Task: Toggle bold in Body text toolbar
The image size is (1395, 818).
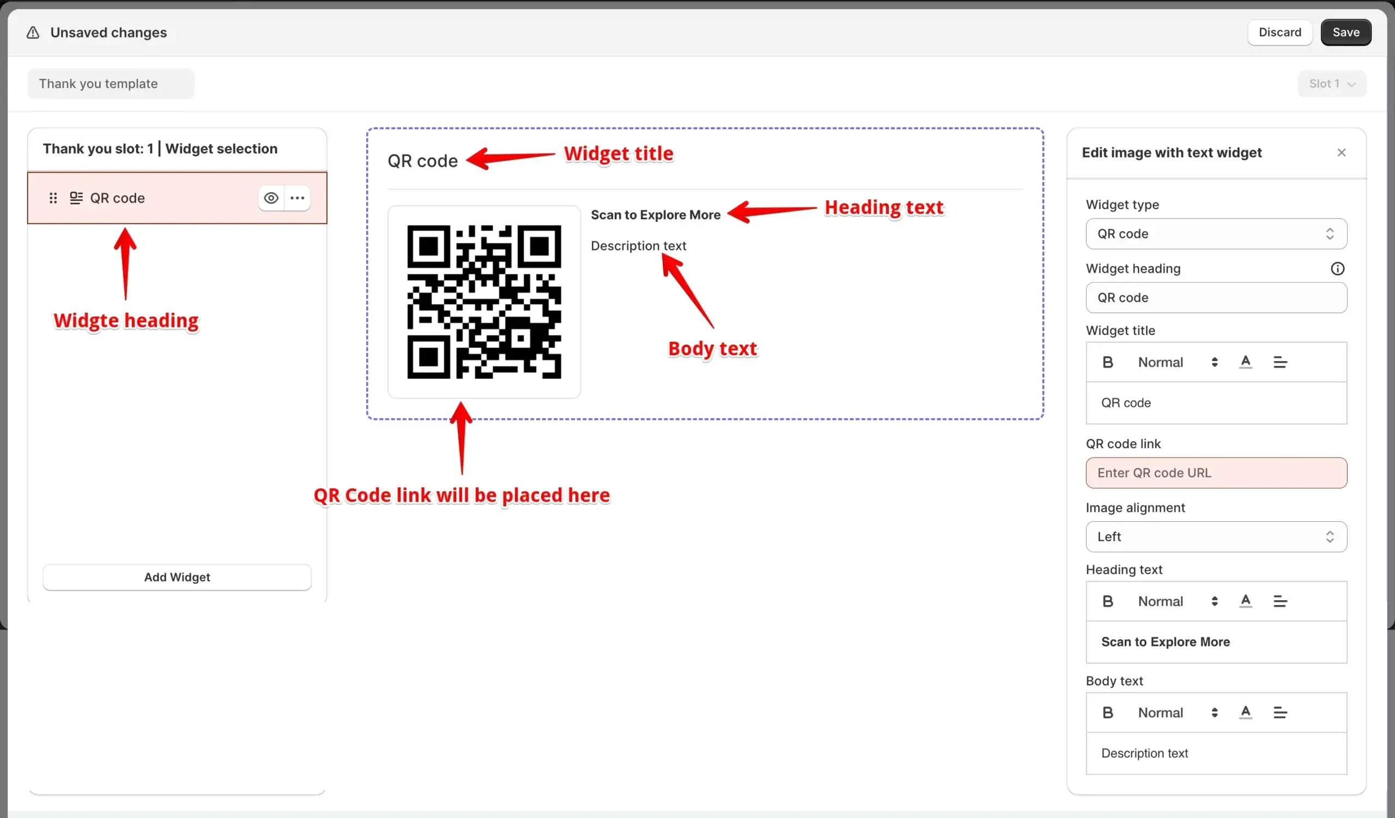Action: click(x=1108, y=713)
